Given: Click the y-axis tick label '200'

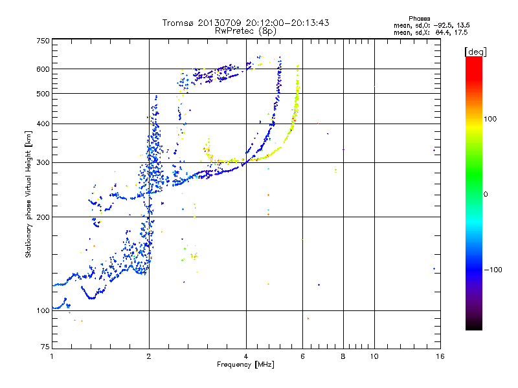Looking at the screenshot, I should pos(43,217).
